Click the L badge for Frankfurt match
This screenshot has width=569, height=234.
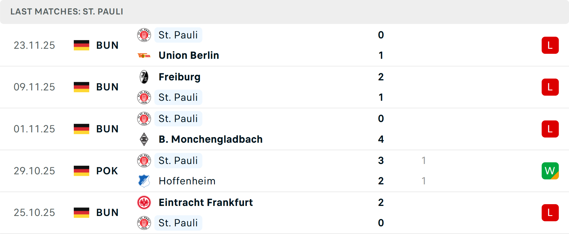(x=550, y=213)
